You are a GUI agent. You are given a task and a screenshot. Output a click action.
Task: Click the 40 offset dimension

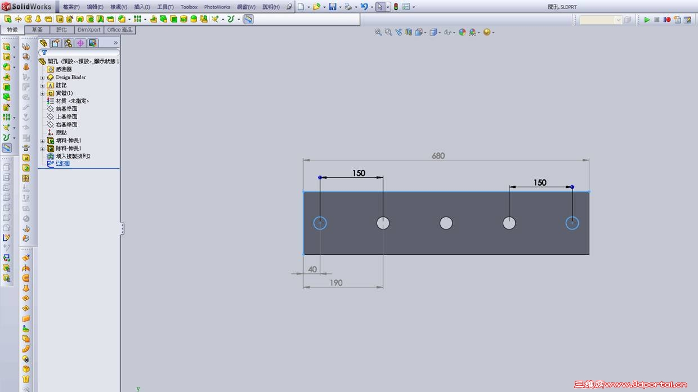[312, 269]
